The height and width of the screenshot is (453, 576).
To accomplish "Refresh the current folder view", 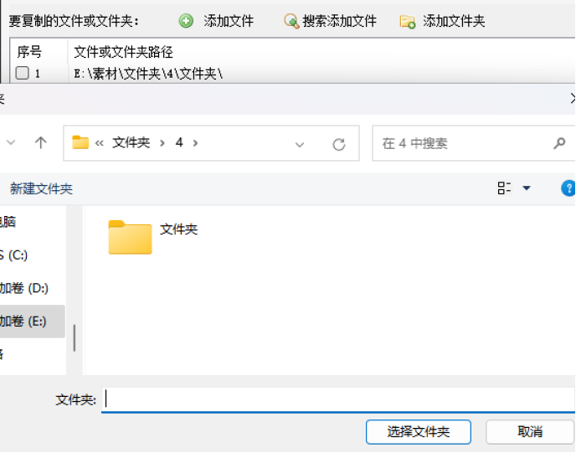I will click(x=339, y=144).
